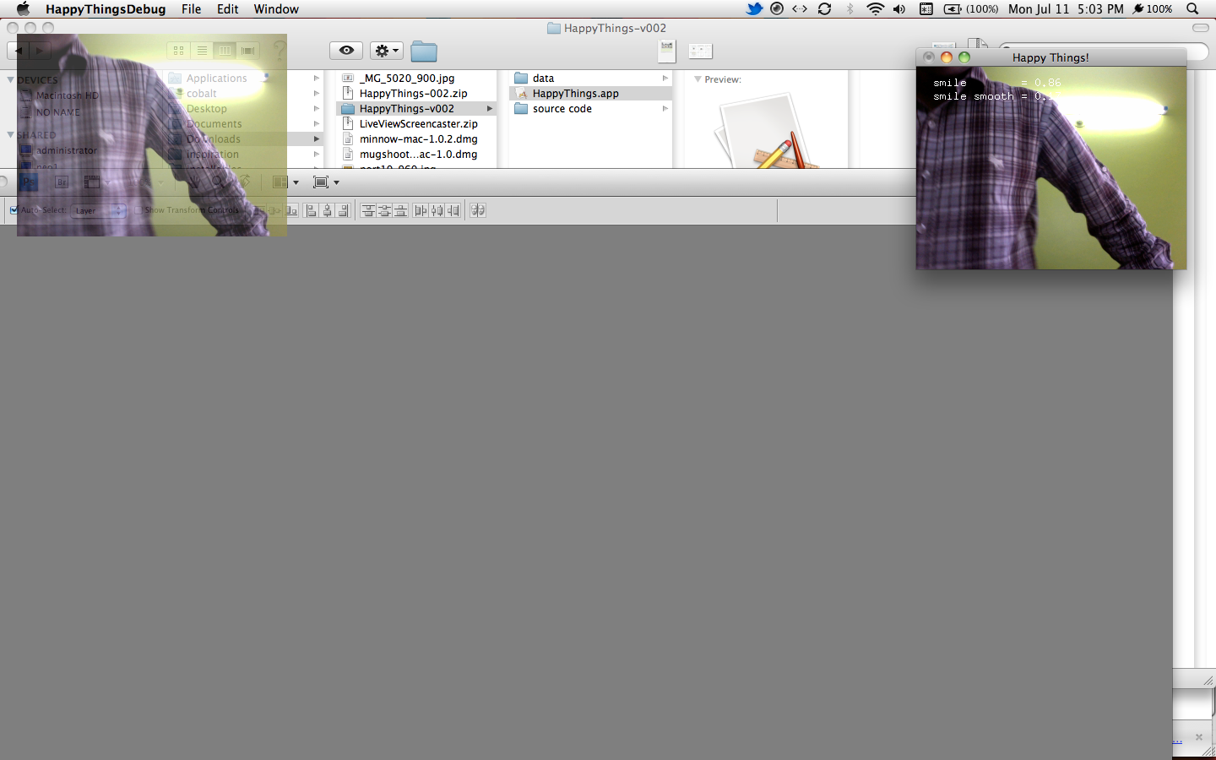
Task: Switch Finder to Cover Flow view
Action: pyautogui.click(x=247, y=51)
